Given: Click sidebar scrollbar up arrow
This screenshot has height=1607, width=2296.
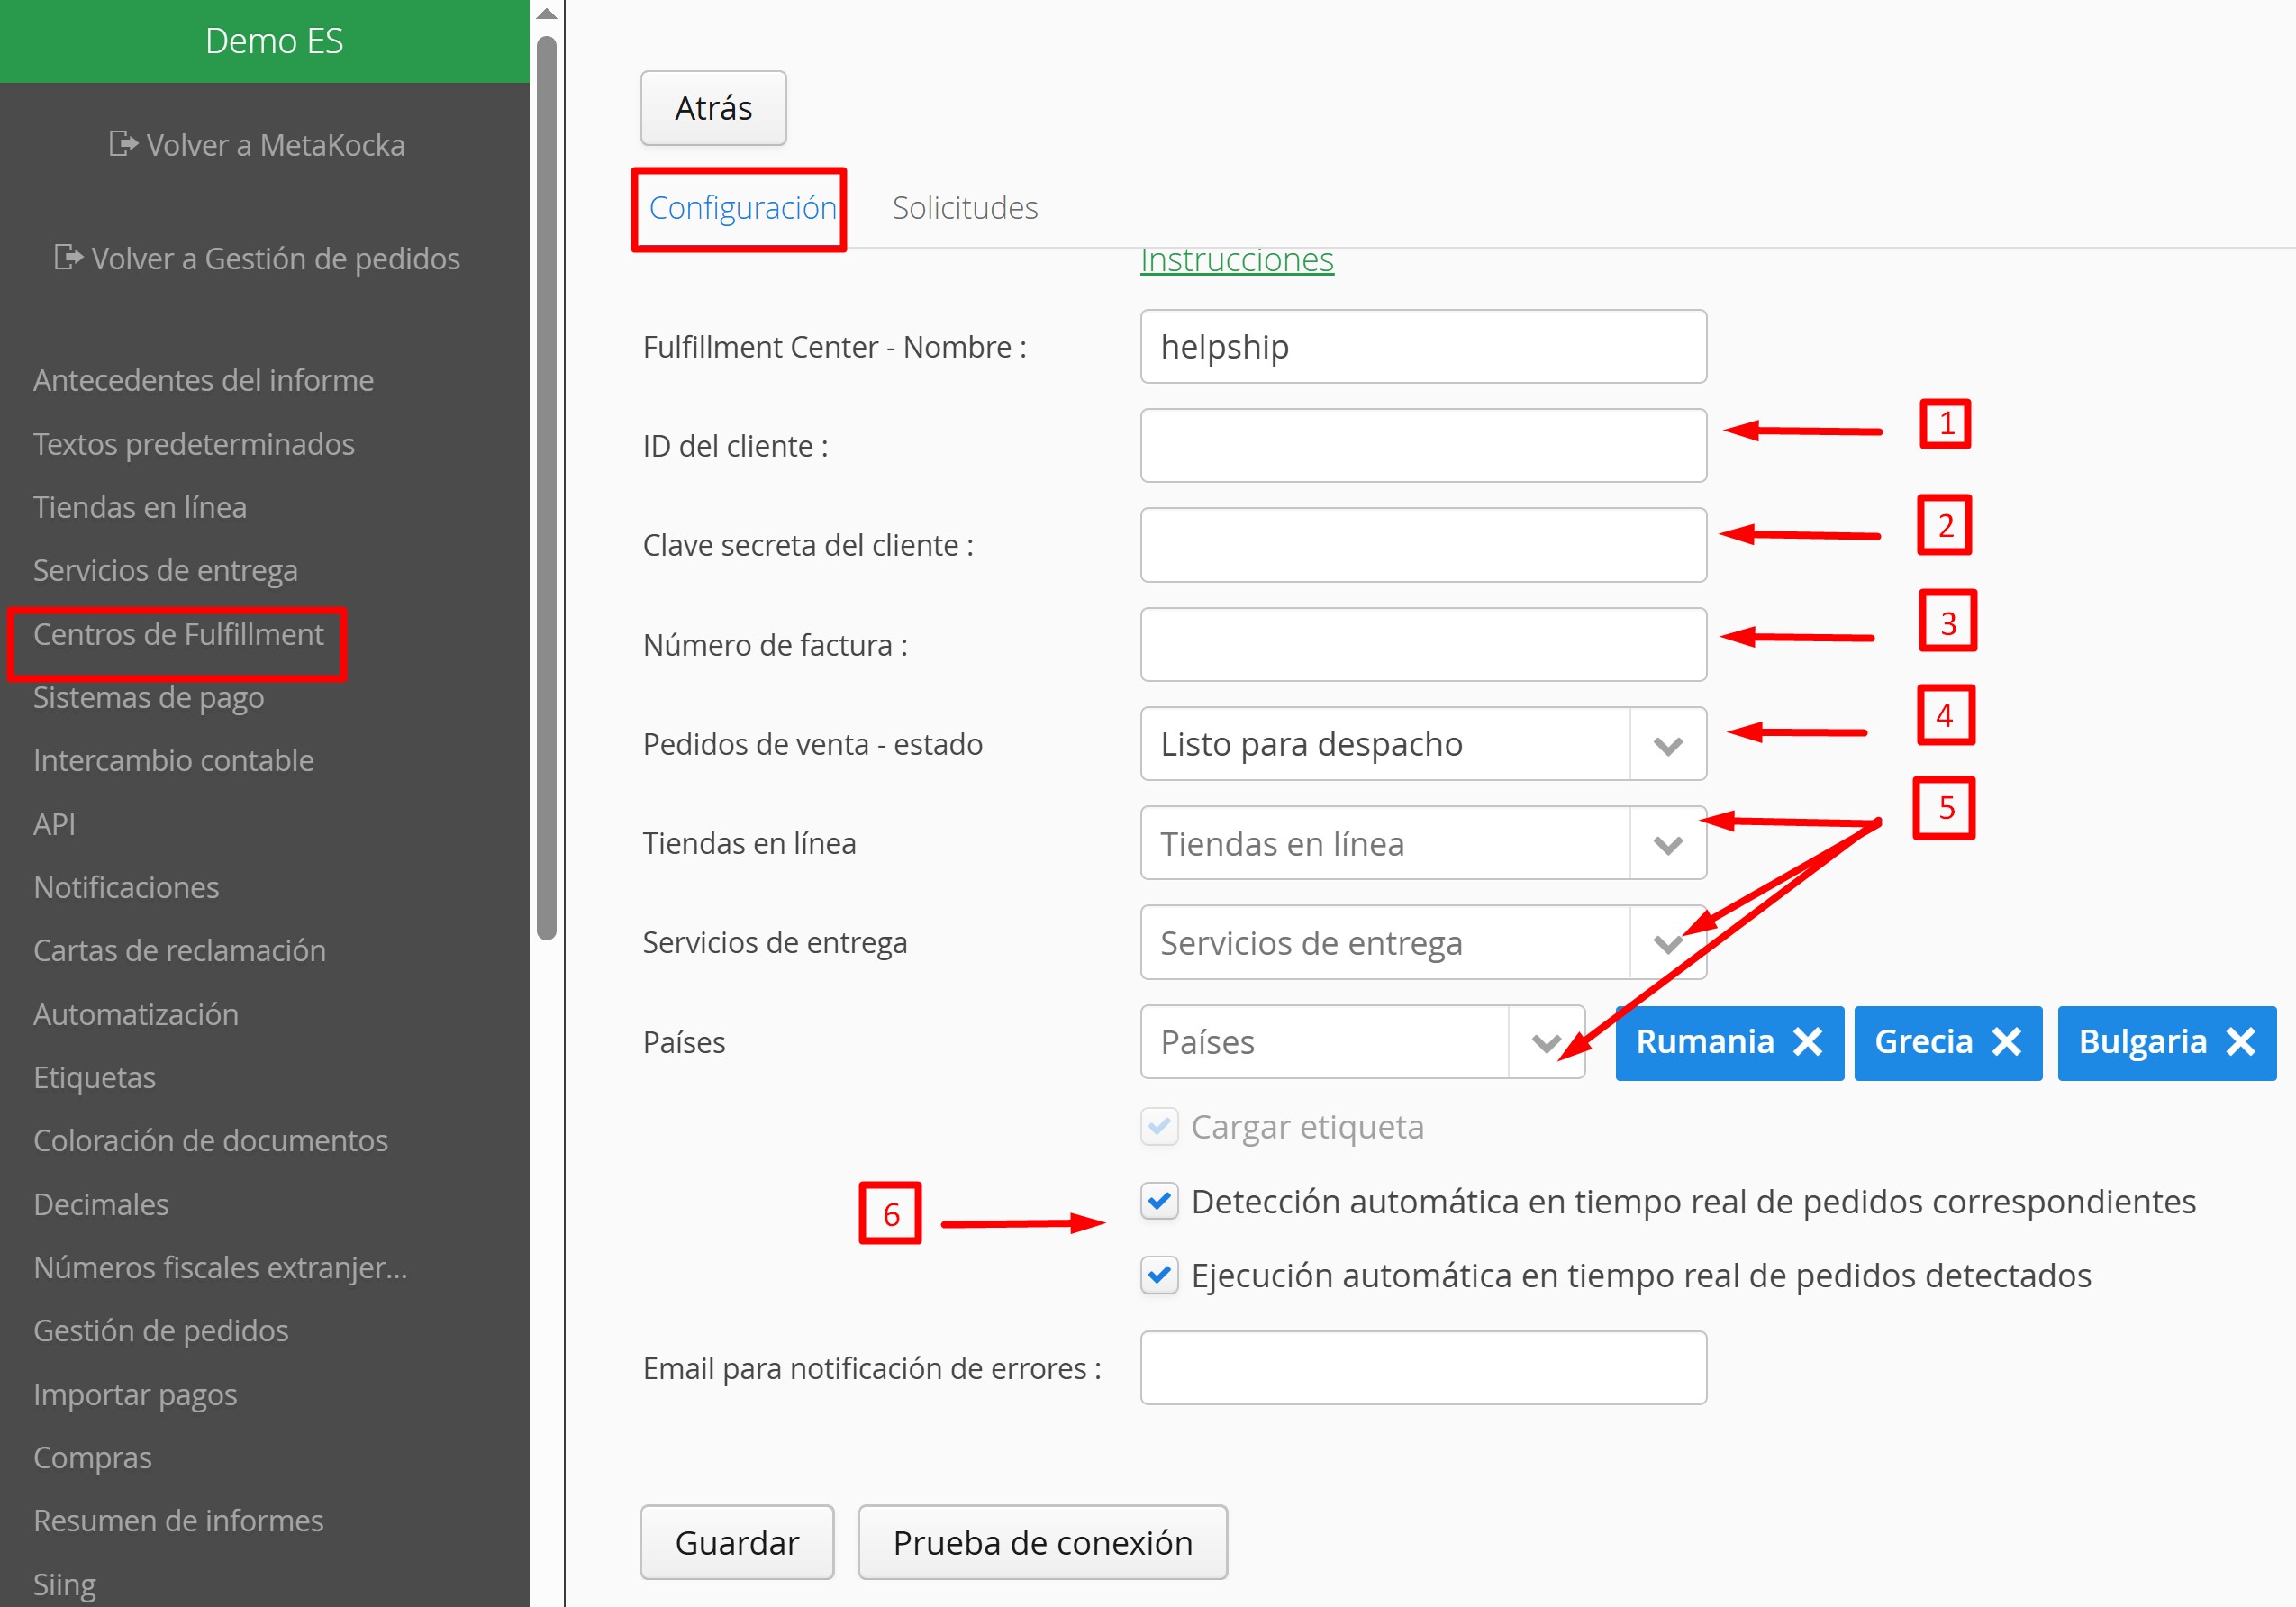Looking at the screenshot, I should pyautogui.click(x=546, y=14).
